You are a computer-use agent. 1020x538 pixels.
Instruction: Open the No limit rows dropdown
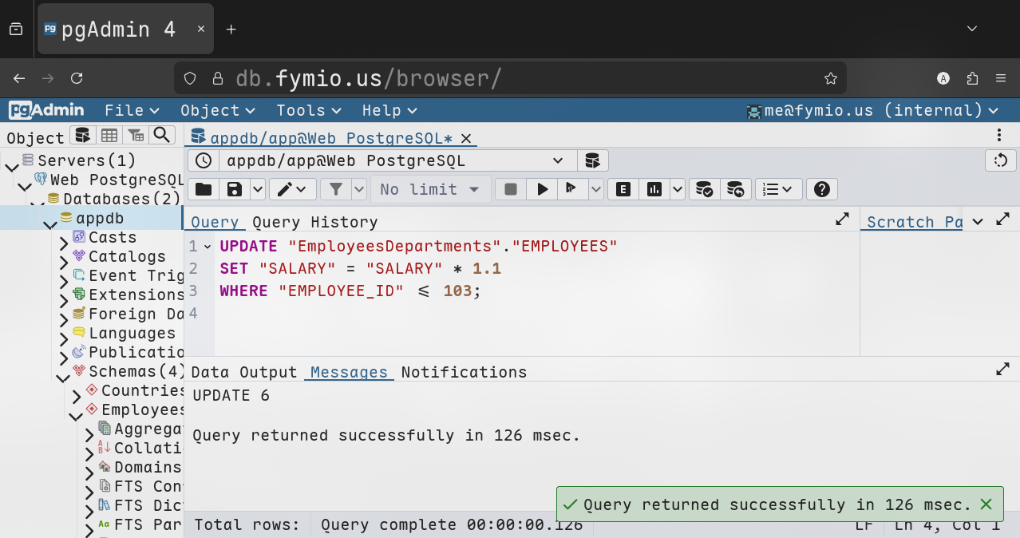[x=430, y=189]
